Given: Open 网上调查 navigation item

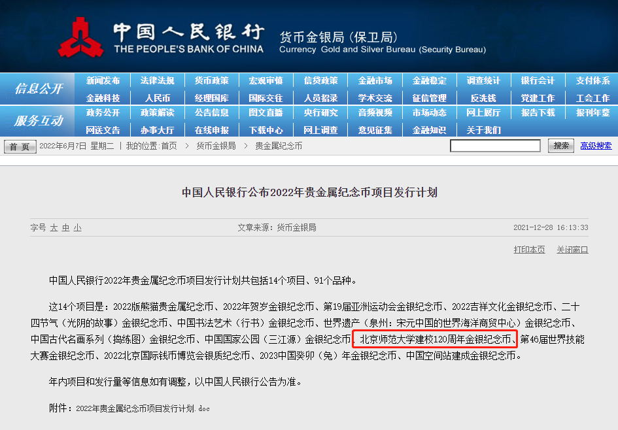Looking at the screenshot, I should [321, 130].
